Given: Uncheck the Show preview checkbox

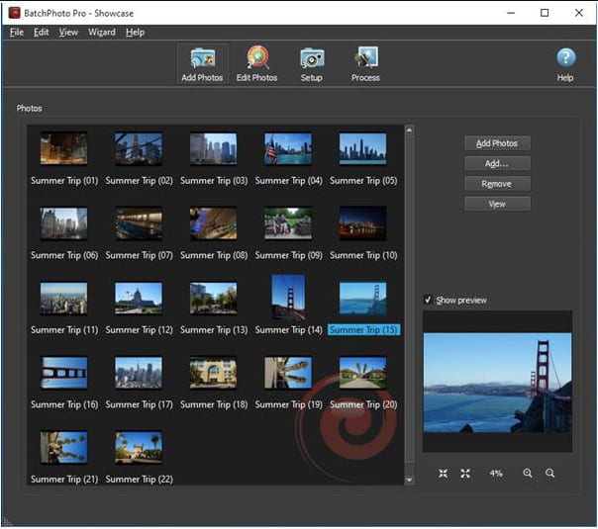Looking at the screenshot, I should [x=428, y=300].
